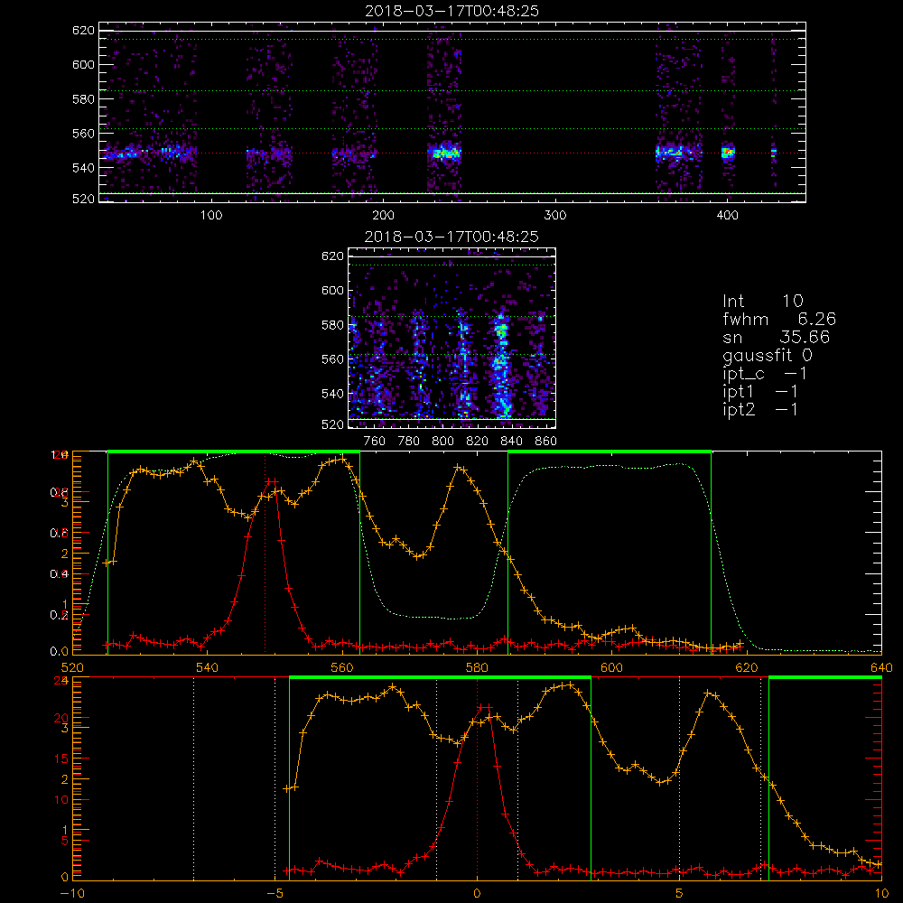This screenshot has height=903, width=903.
Task: Select the 'fwhm 6.26' readout
Action: tap(779, 319)
